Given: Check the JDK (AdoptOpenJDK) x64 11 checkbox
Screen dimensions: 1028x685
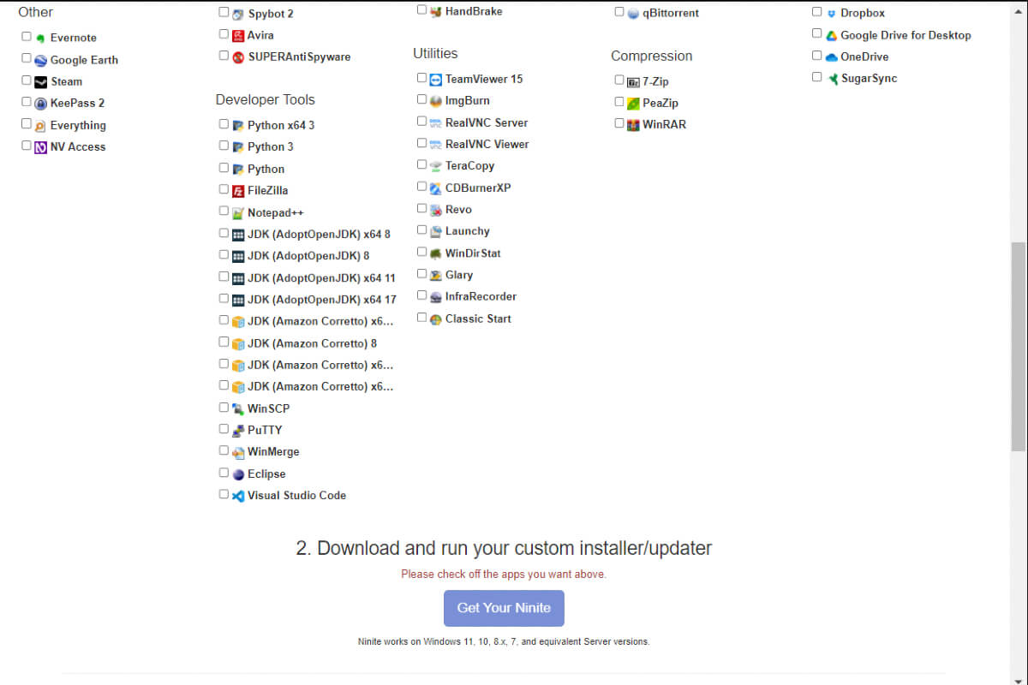Looking at the screenshot, I should [x=224, y=277].
